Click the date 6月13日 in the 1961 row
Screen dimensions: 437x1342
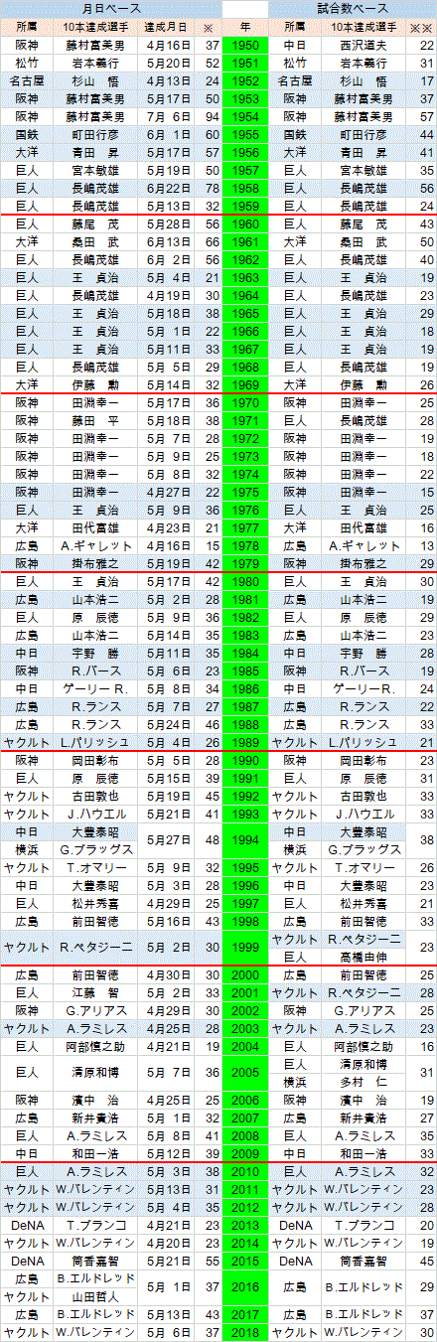[168, 242]
